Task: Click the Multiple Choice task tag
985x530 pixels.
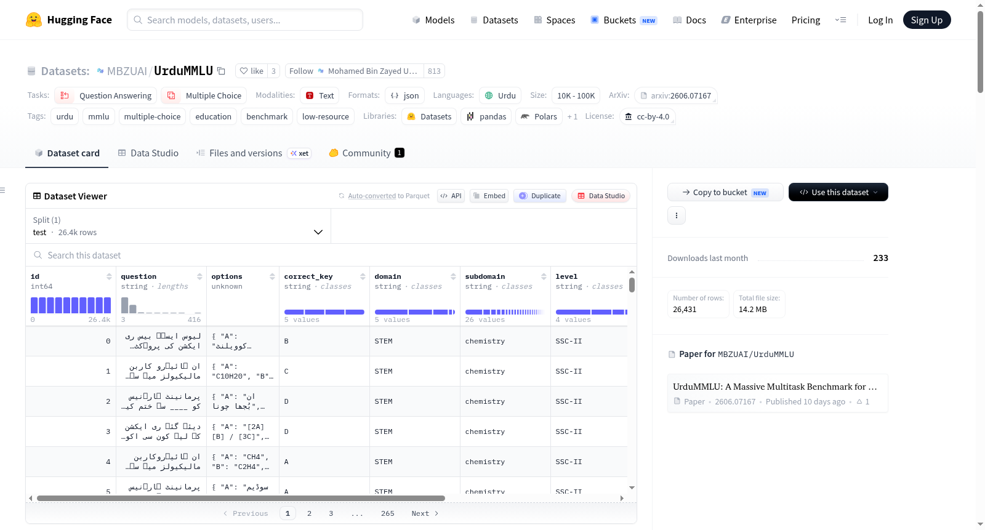Action: pyautogui.click(x=204, y=95)
